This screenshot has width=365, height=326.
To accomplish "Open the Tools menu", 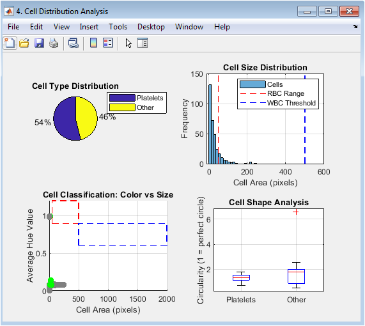I will coord(118,27).
